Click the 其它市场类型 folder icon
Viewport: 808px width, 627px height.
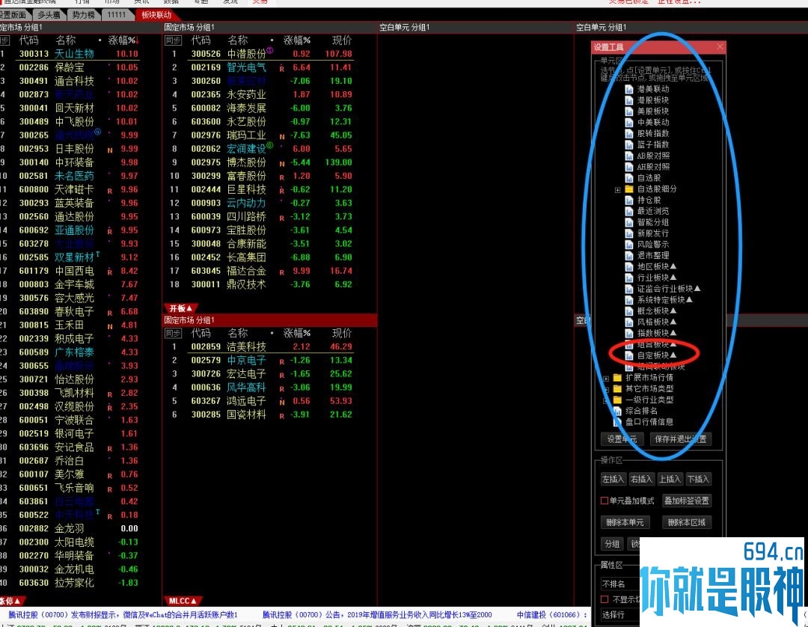click(x=617, y=389)
